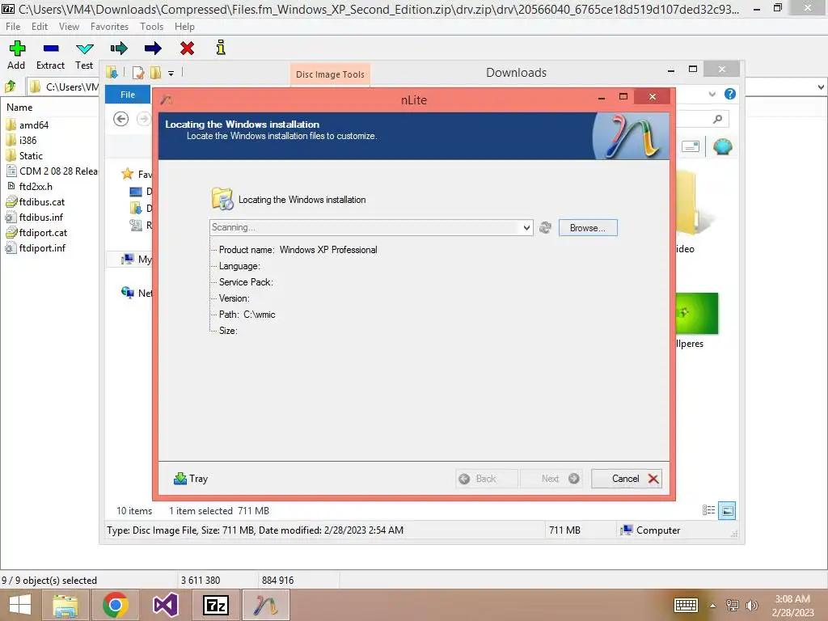Image resolution: width=828 pixels, height=621 pixels.
Task: Click the green wallpaper thumbnail in Downloads
Action: point(697,313)
